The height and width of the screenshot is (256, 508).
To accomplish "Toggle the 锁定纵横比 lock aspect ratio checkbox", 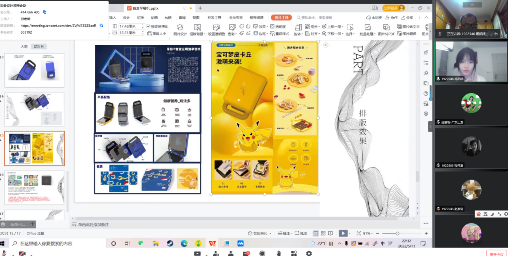I will click(x=148, y=26).
